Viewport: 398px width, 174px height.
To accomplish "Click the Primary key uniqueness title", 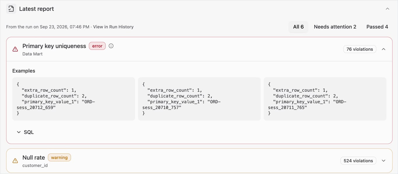I will (54, 46).
